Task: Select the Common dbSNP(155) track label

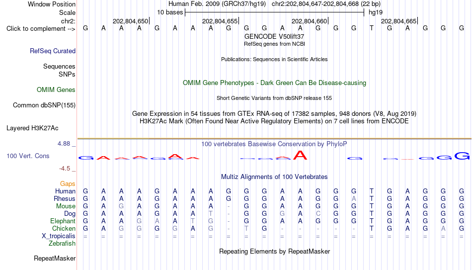Action: [44, 105]
